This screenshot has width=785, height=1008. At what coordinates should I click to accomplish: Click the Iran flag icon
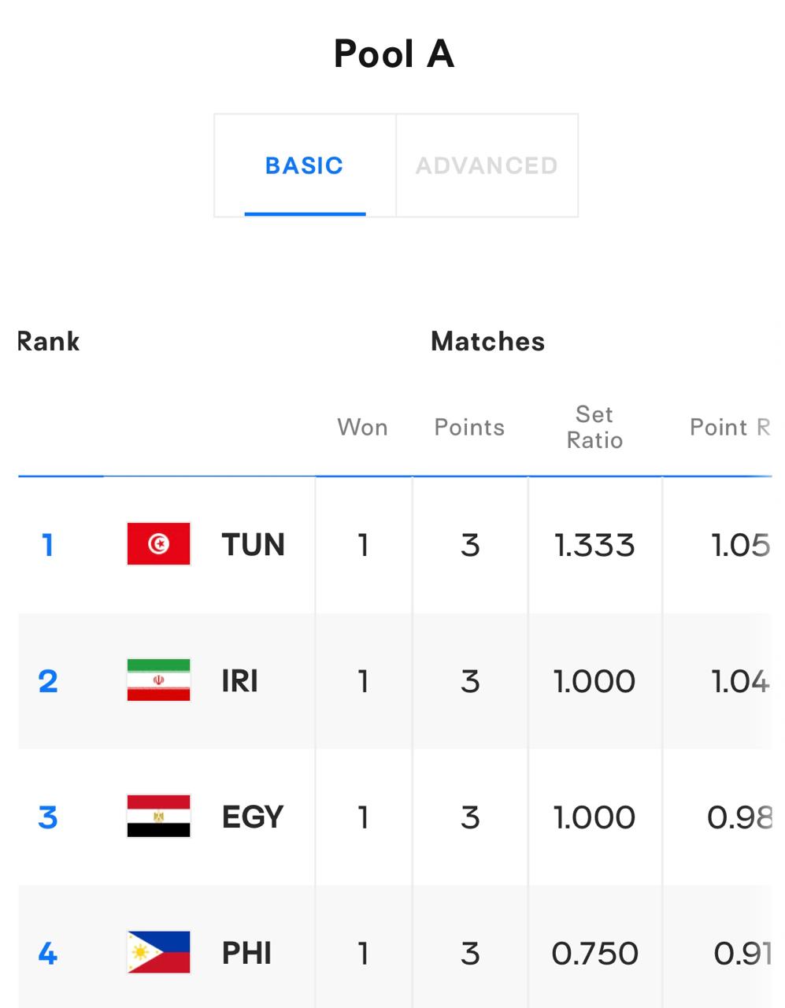point(158,680)
